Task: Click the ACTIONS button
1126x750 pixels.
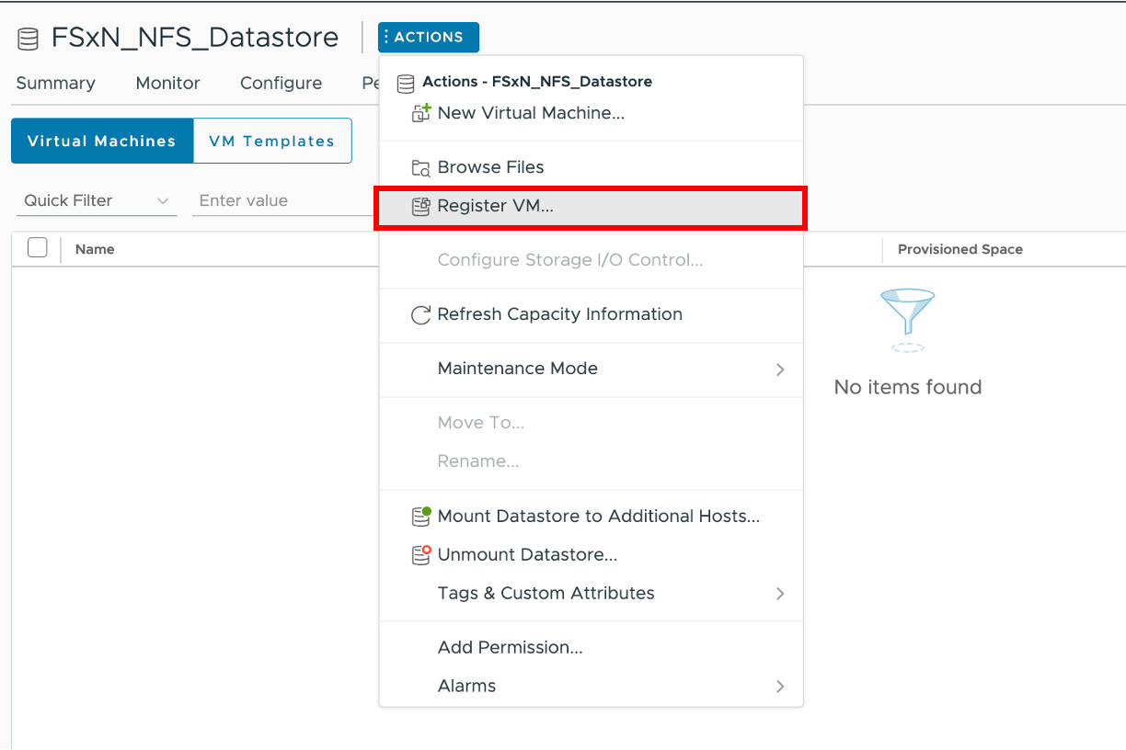Action: pos(428,38)
